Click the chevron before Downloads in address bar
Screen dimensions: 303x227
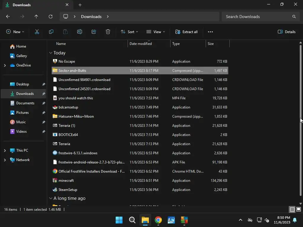(75, 17)
